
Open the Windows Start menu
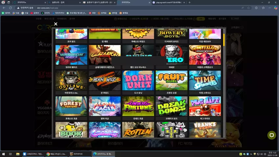[x=3, y=154]
